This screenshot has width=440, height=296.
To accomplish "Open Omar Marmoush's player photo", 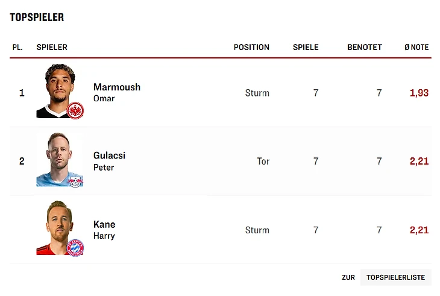I will (58, 89).
